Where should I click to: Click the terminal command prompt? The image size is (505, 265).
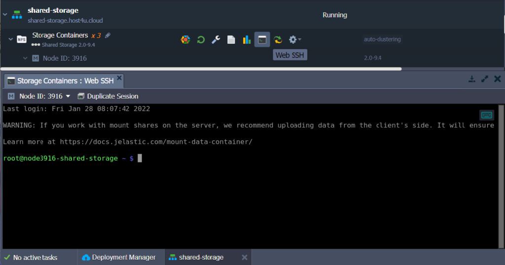(x=72, y=158)
